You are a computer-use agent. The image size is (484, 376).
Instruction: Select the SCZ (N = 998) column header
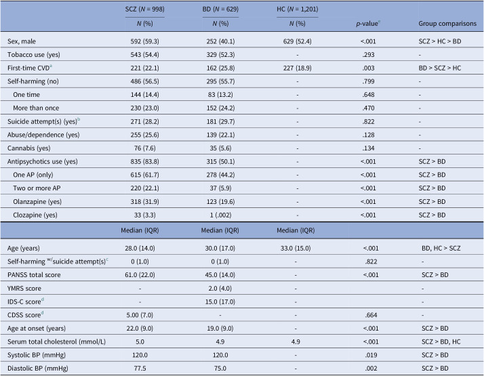click(x=145, y=9)
